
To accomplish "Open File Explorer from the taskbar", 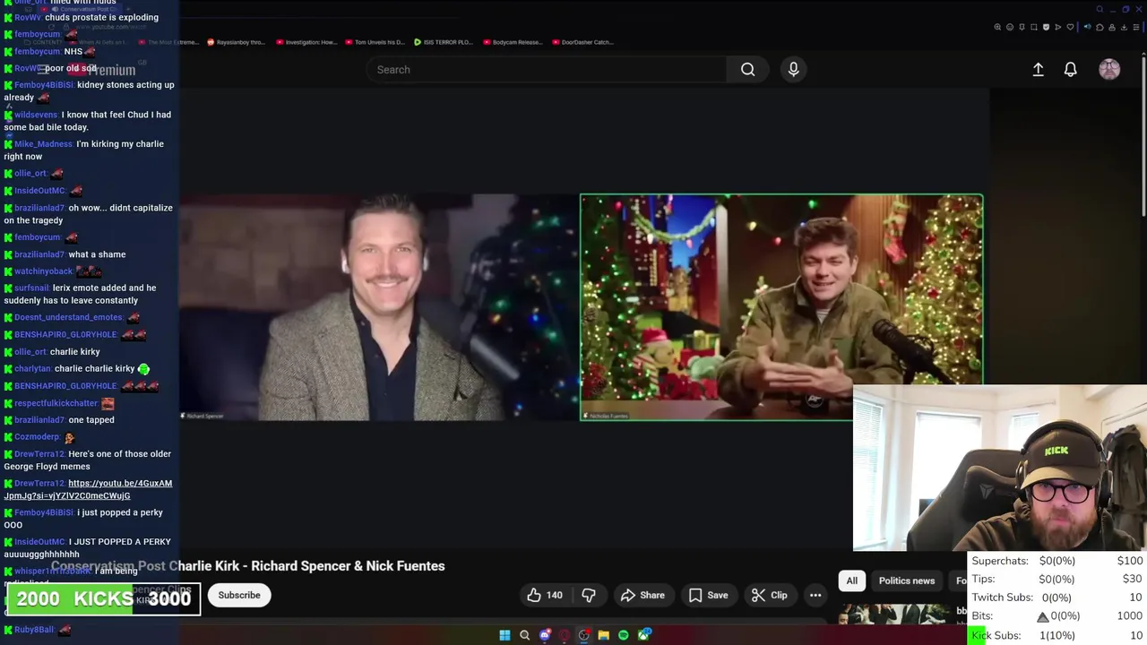I will point(603,635).
